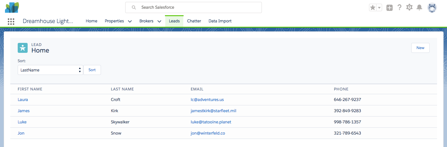Screen dimensions: 447x147
Task: Open the Properties tab
Action: point(114,21)
